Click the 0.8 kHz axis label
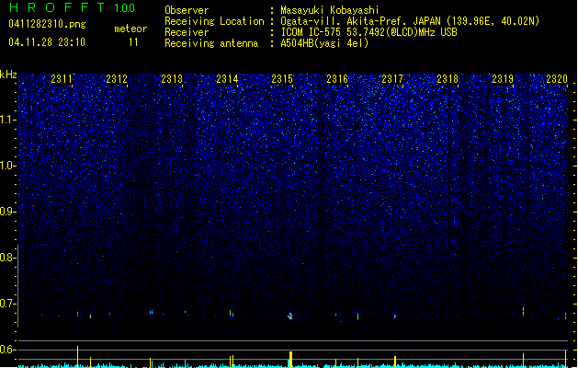578x368 pixels. tap(7, 258)
